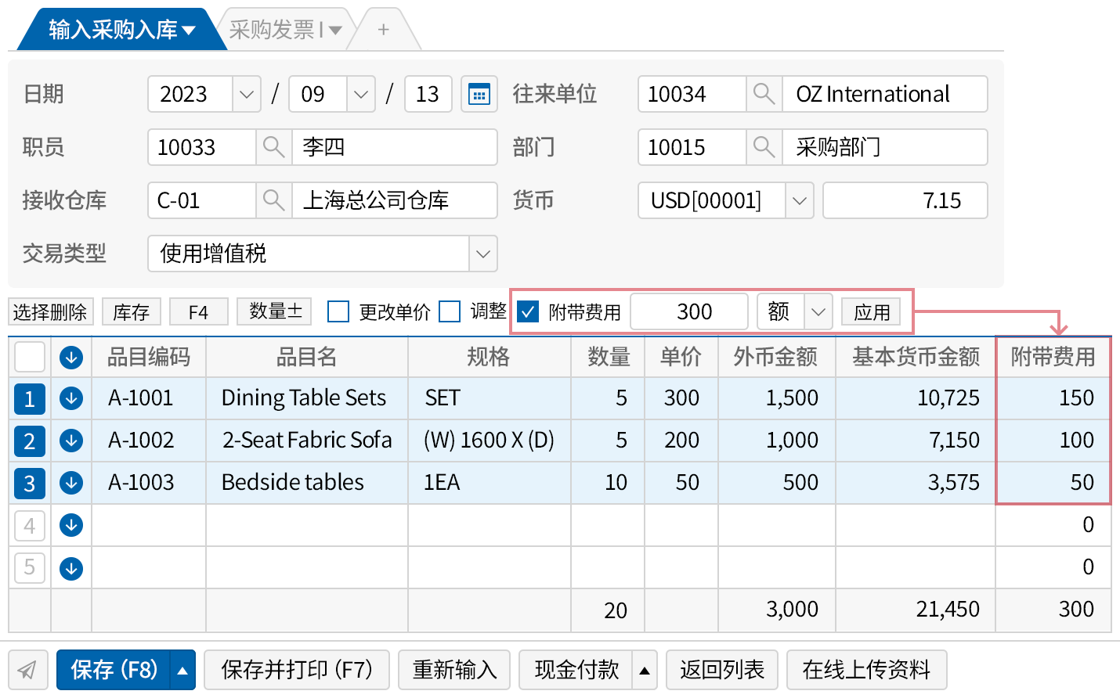Expand the 交易类型 dropdown showing 使用增值税

click(482, 254)
